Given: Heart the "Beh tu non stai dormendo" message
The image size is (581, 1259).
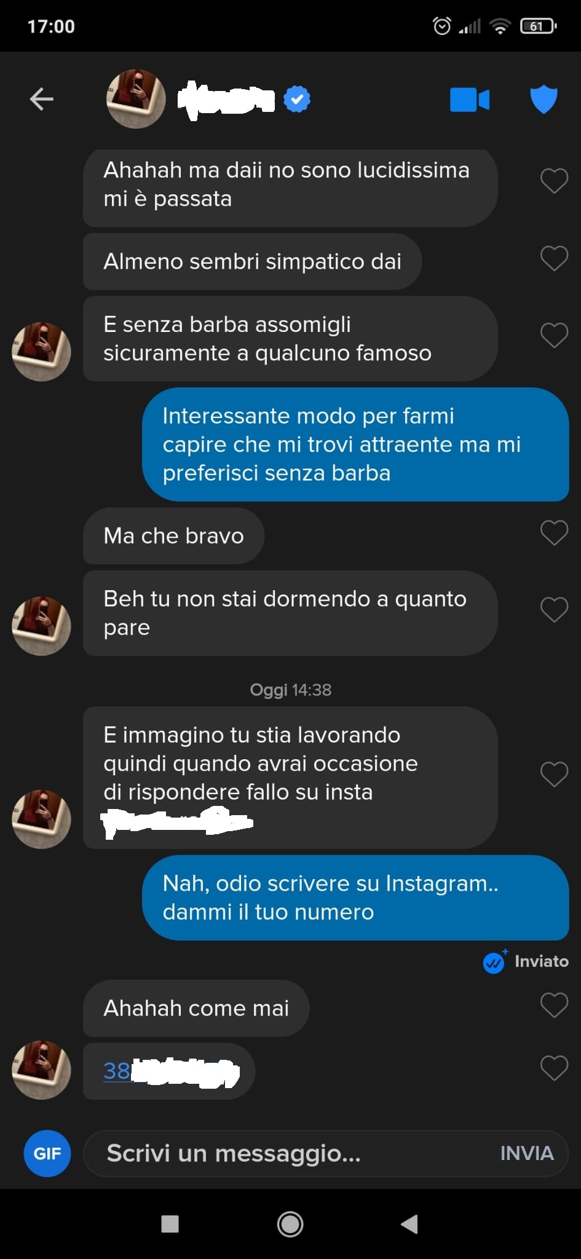Looking at the screenshot, I should 554,610.
